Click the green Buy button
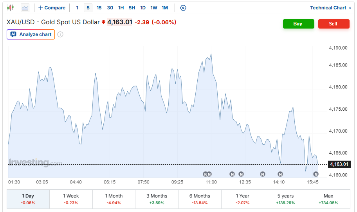Viewport: 357px width, 212px height. click(x=299, y=24)
